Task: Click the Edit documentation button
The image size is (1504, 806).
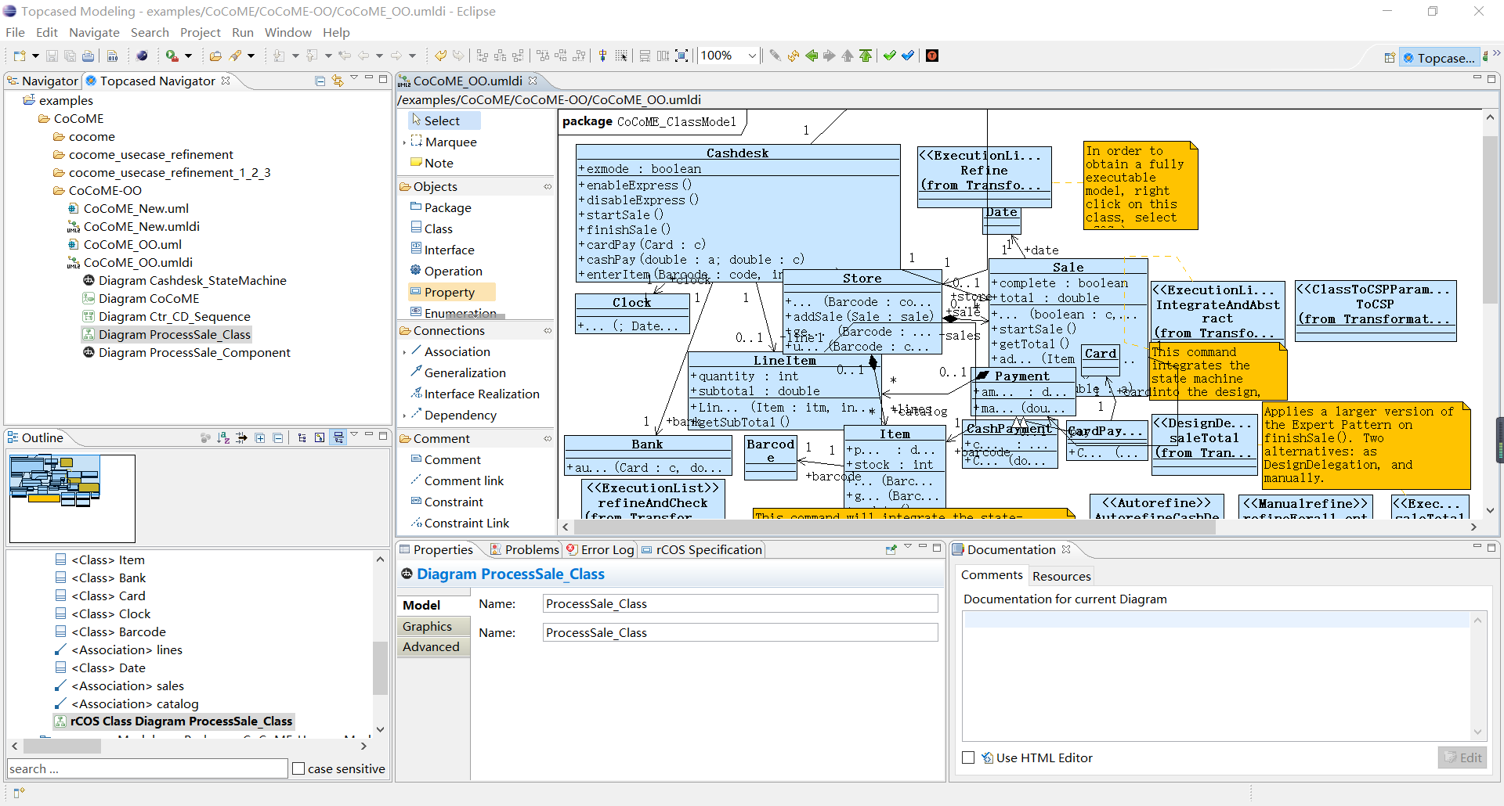Action: 1462,757
